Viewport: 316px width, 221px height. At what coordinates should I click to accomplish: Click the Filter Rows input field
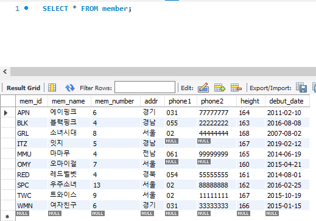coord(145,87)
